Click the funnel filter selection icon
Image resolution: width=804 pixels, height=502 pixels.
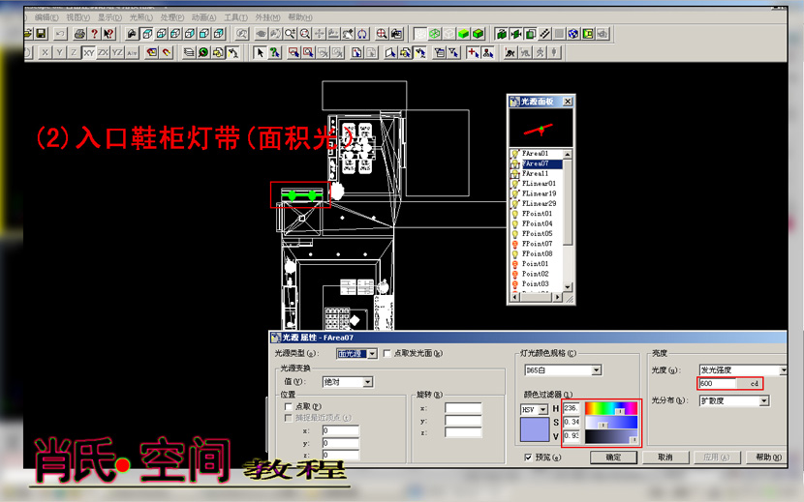tap(453, 52)
